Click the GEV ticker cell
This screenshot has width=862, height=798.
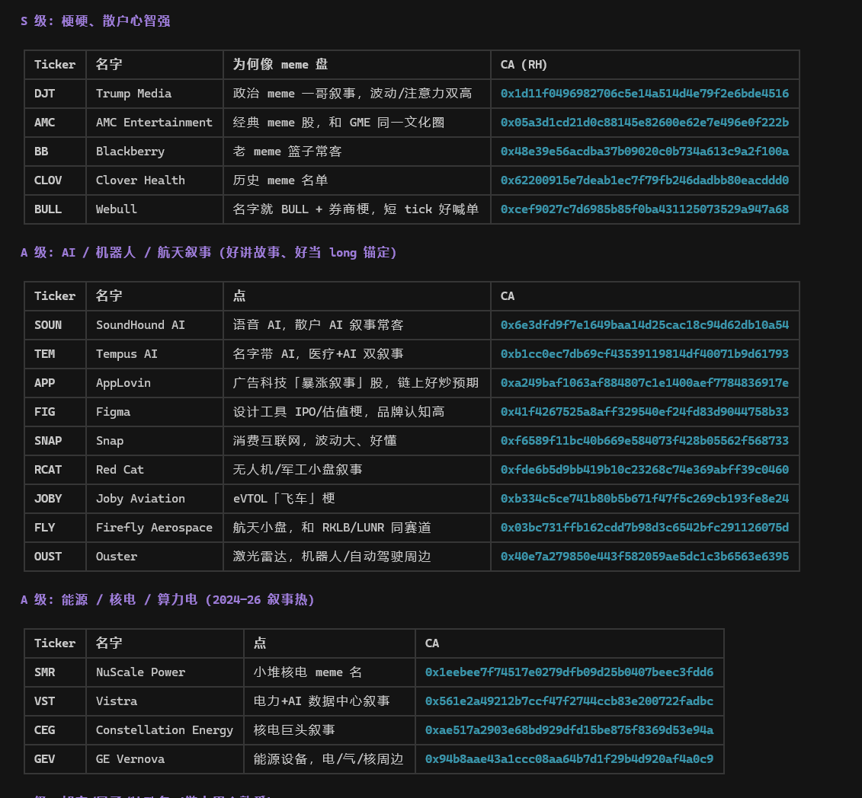coord(55,759)
